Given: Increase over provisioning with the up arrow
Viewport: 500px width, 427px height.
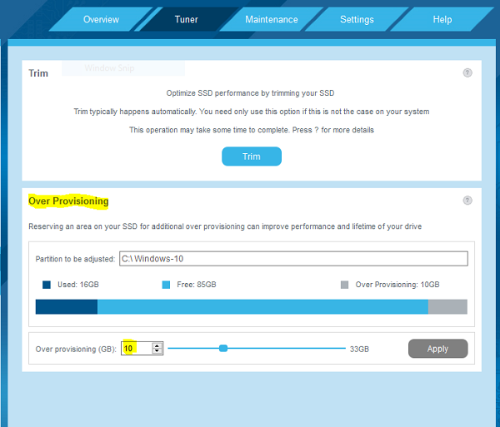Looking at the screenshot, I should click(157, 345).
